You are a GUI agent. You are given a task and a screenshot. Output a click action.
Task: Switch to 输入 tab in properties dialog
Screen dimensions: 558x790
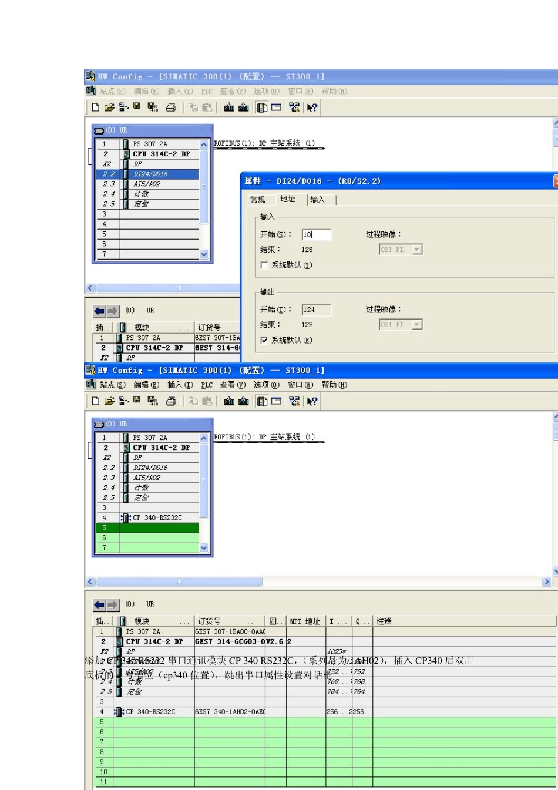[318, 200]
